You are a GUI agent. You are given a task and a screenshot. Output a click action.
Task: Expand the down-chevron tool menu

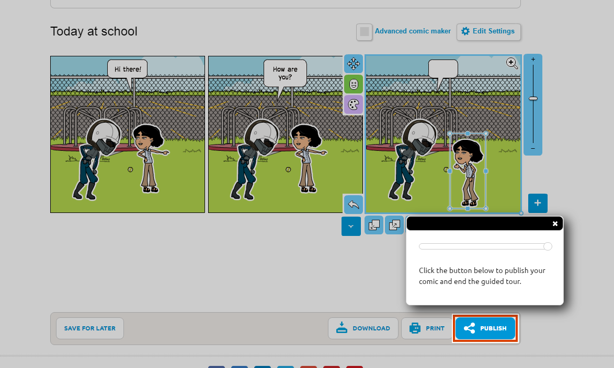coord(351,226)
